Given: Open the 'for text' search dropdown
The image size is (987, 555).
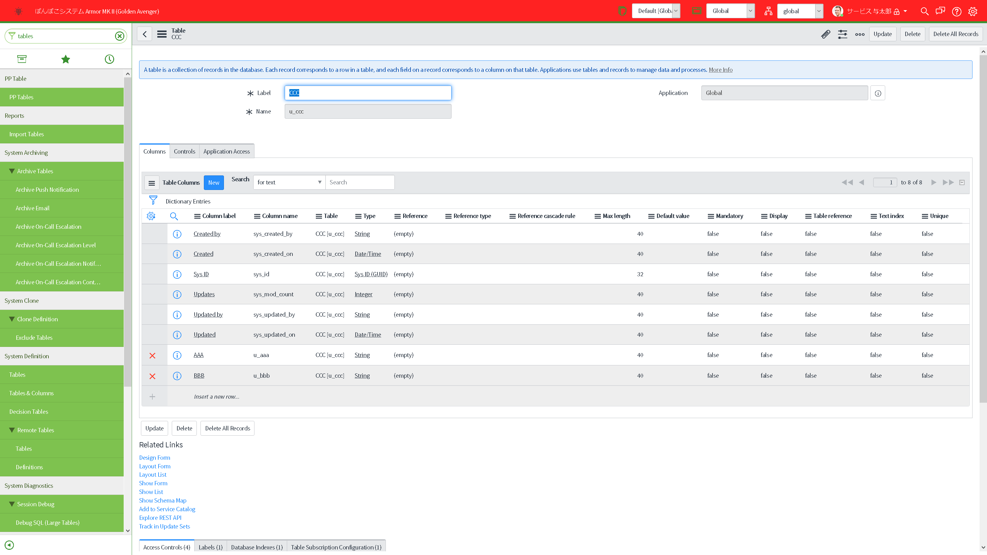Looking at the screenshot, I should [289, 182].
